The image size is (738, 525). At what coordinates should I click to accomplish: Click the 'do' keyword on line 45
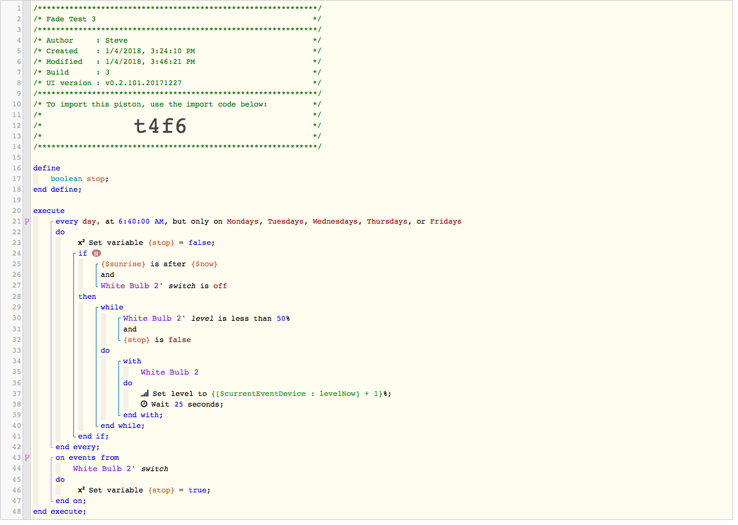click(x=60, y=480)
